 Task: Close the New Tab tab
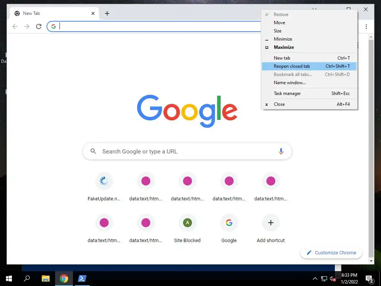(x=93, y=13)
